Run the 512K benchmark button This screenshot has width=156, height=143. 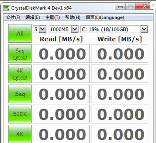(20, 114)
